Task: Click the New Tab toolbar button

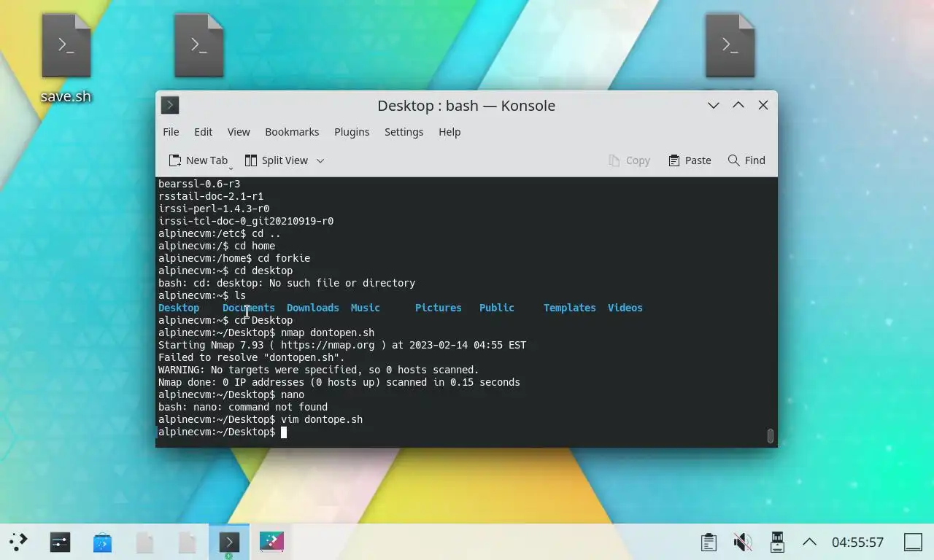Action: (198, 160)
